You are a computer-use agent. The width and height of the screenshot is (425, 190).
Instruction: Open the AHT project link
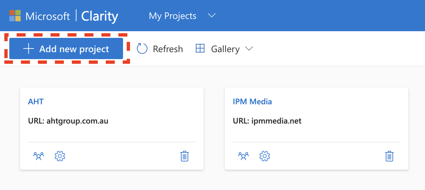36,101
